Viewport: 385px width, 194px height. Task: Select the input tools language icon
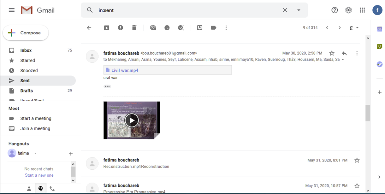pos(351,28)
